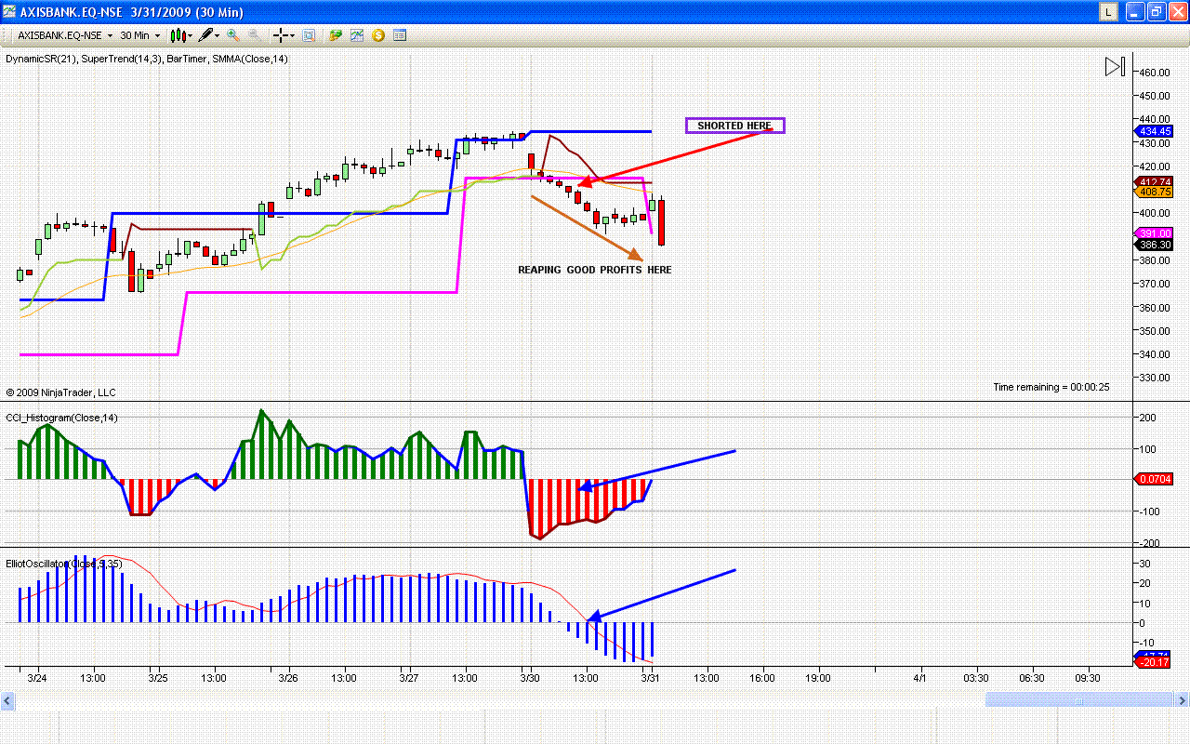Image resolution: width=1190 pixels, height=744 pixels.
Task: Click the dark red 412.74 price marker
Action: [x=1154, y=181]
